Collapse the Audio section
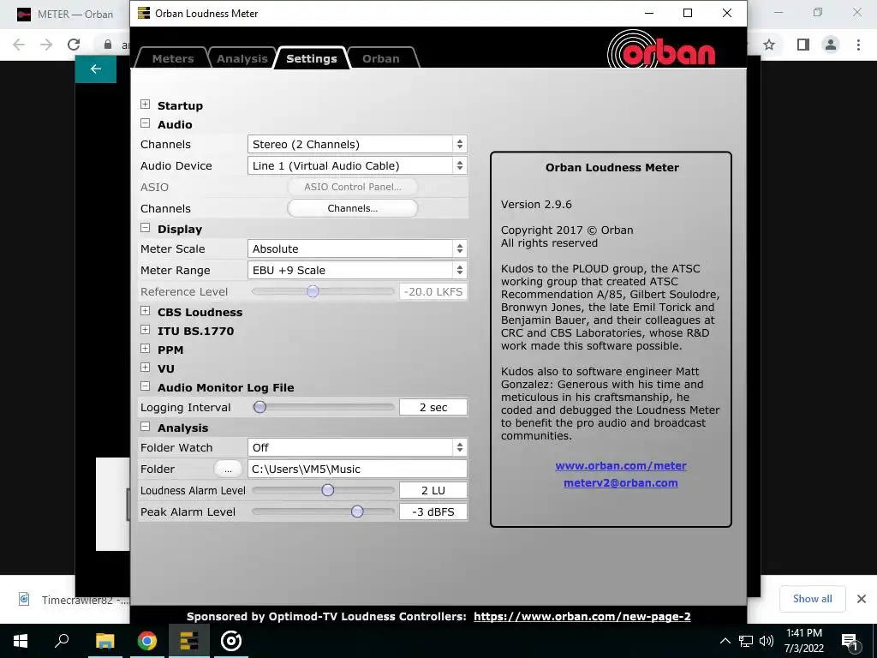The image size is (877, 658). pyautogui.click(x=145, y=123)
